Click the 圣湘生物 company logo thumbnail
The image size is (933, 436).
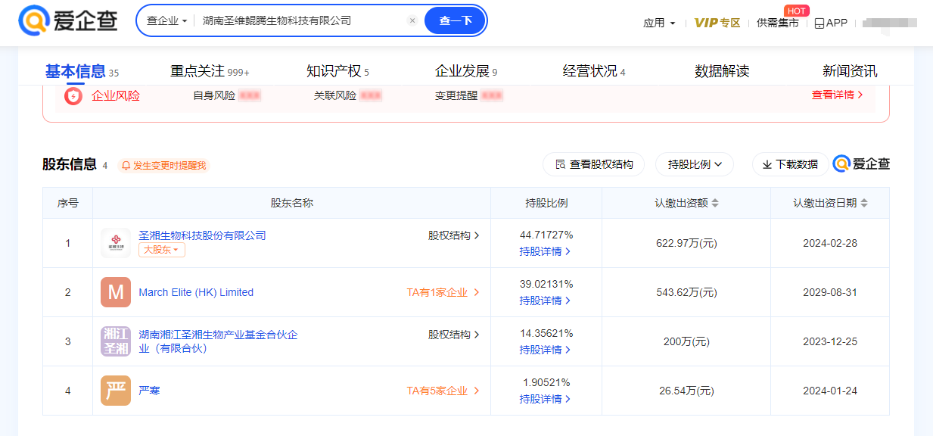pyautogui.click(x=116, y=243)
